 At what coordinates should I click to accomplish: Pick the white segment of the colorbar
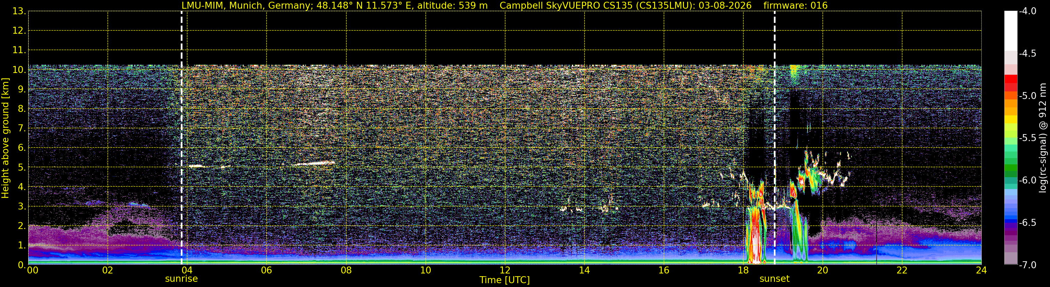(1010, 31)
